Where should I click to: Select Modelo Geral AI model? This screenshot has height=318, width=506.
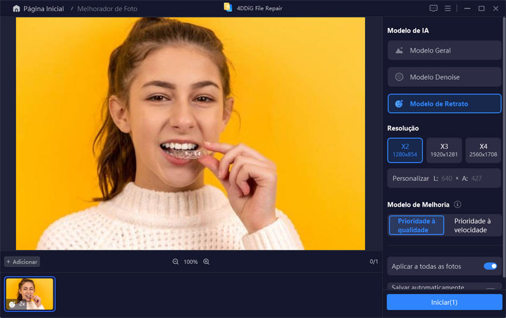[444, 51]
